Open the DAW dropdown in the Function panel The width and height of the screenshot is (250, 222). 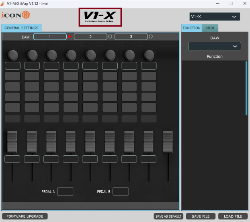pyautogui.click(x=215, y=46)
